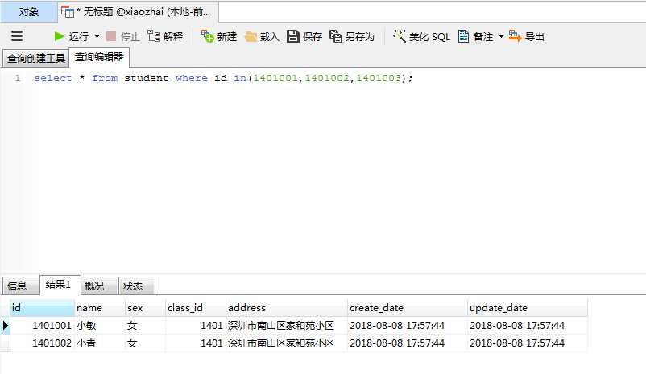Beautify SQL with 美化 SQL
The width and height of the screenshot is (646, 374).
[x=421, y=37]
